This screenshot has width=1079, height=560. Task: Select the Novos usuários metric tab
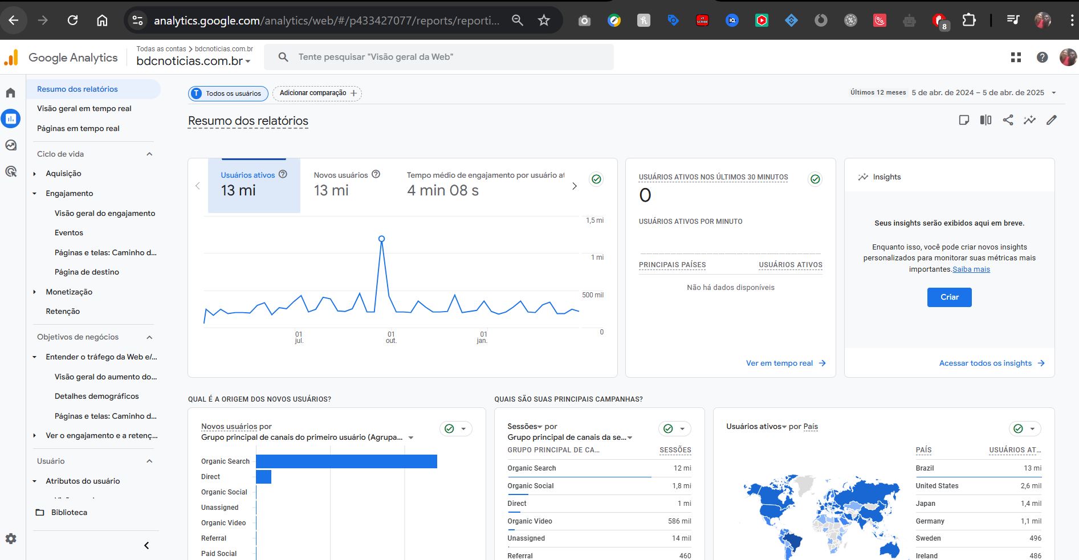347,186
